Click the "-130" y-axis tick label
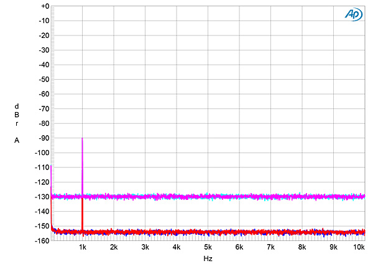This screenshot has height=269, width=373. 41,197
